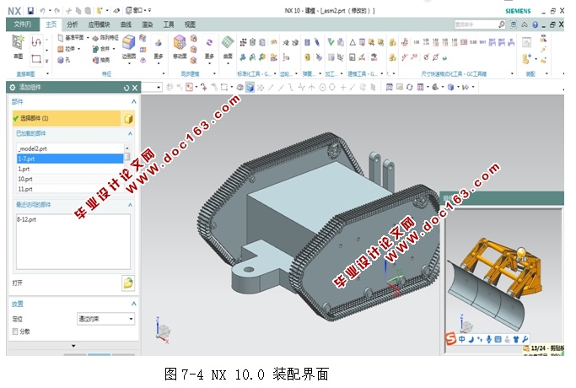This screenshot has width=576, height=388.
Task: Toggle the 分散 checkbox
Action: pos(15,331)
